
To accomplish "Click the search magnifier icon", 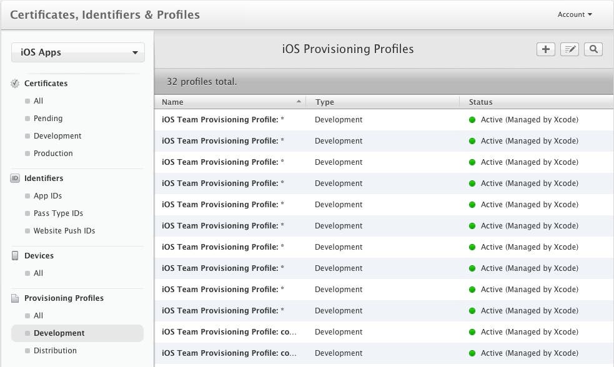I will [593, 49].
